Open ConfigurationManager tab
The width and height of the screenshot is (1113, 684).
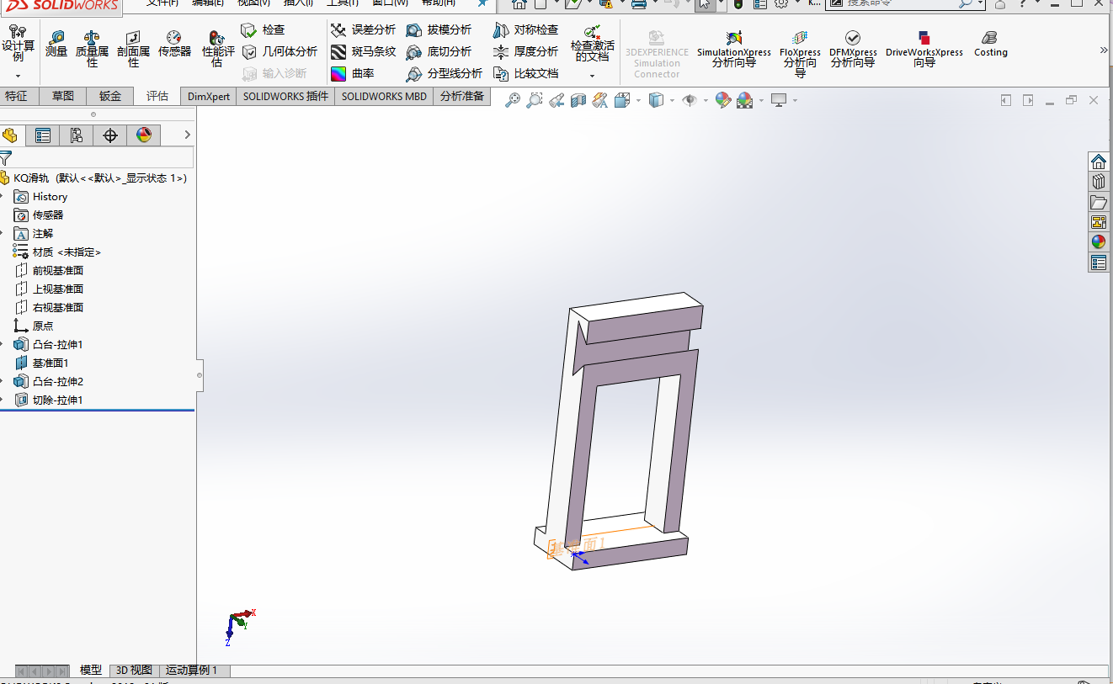tap(76, 135)
